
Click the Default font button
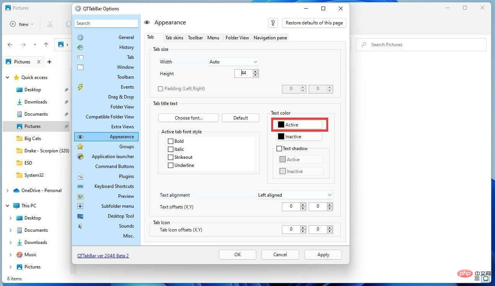click(x=241, y=118)
